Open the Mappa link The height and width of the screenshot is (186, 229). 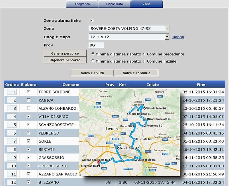[178, 37]
